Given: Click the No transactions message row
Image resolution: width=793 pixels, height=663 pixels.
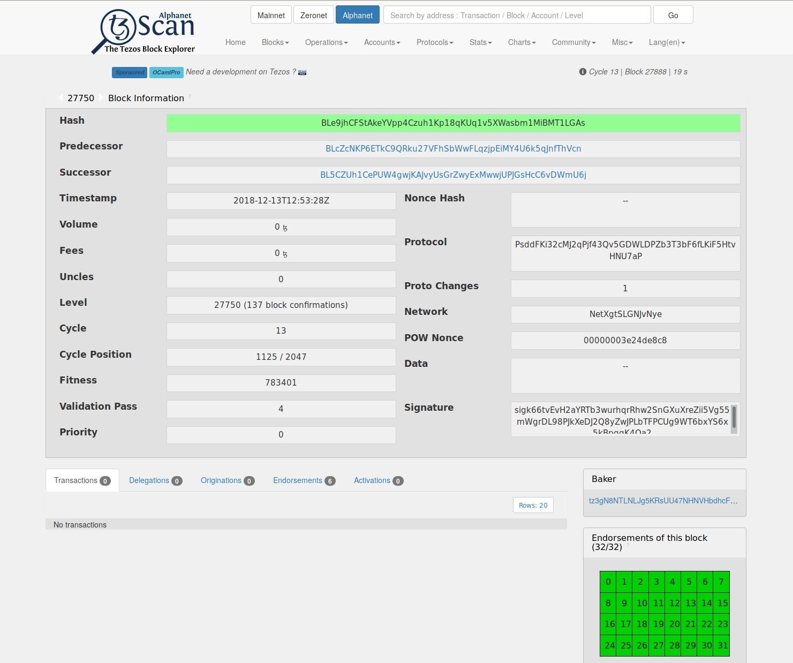Looking at the screenshot, I should (306, 525).
